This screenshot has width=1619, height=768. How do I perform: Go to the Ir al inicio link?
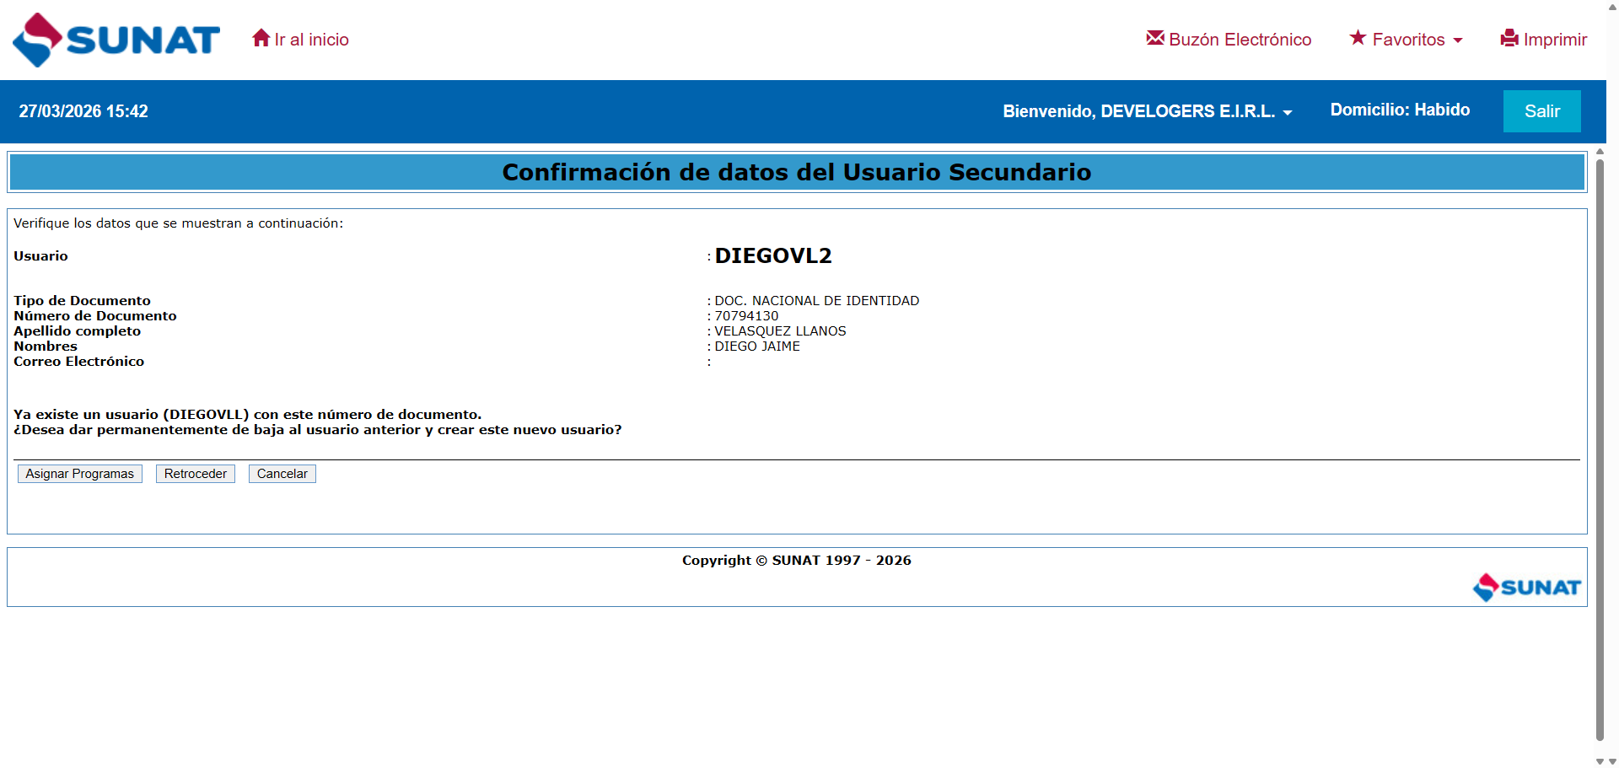311,40
